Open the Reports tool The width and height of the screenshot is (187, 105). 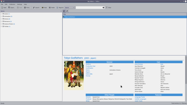pos(60,8)
